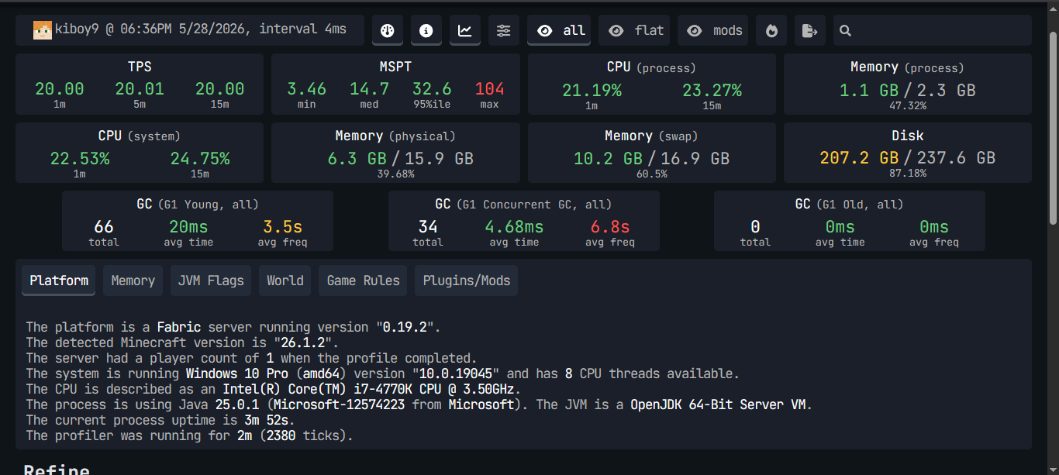Click the gauge dashboard statistics icon
1059x475 pixels.
tap(388, 31)
